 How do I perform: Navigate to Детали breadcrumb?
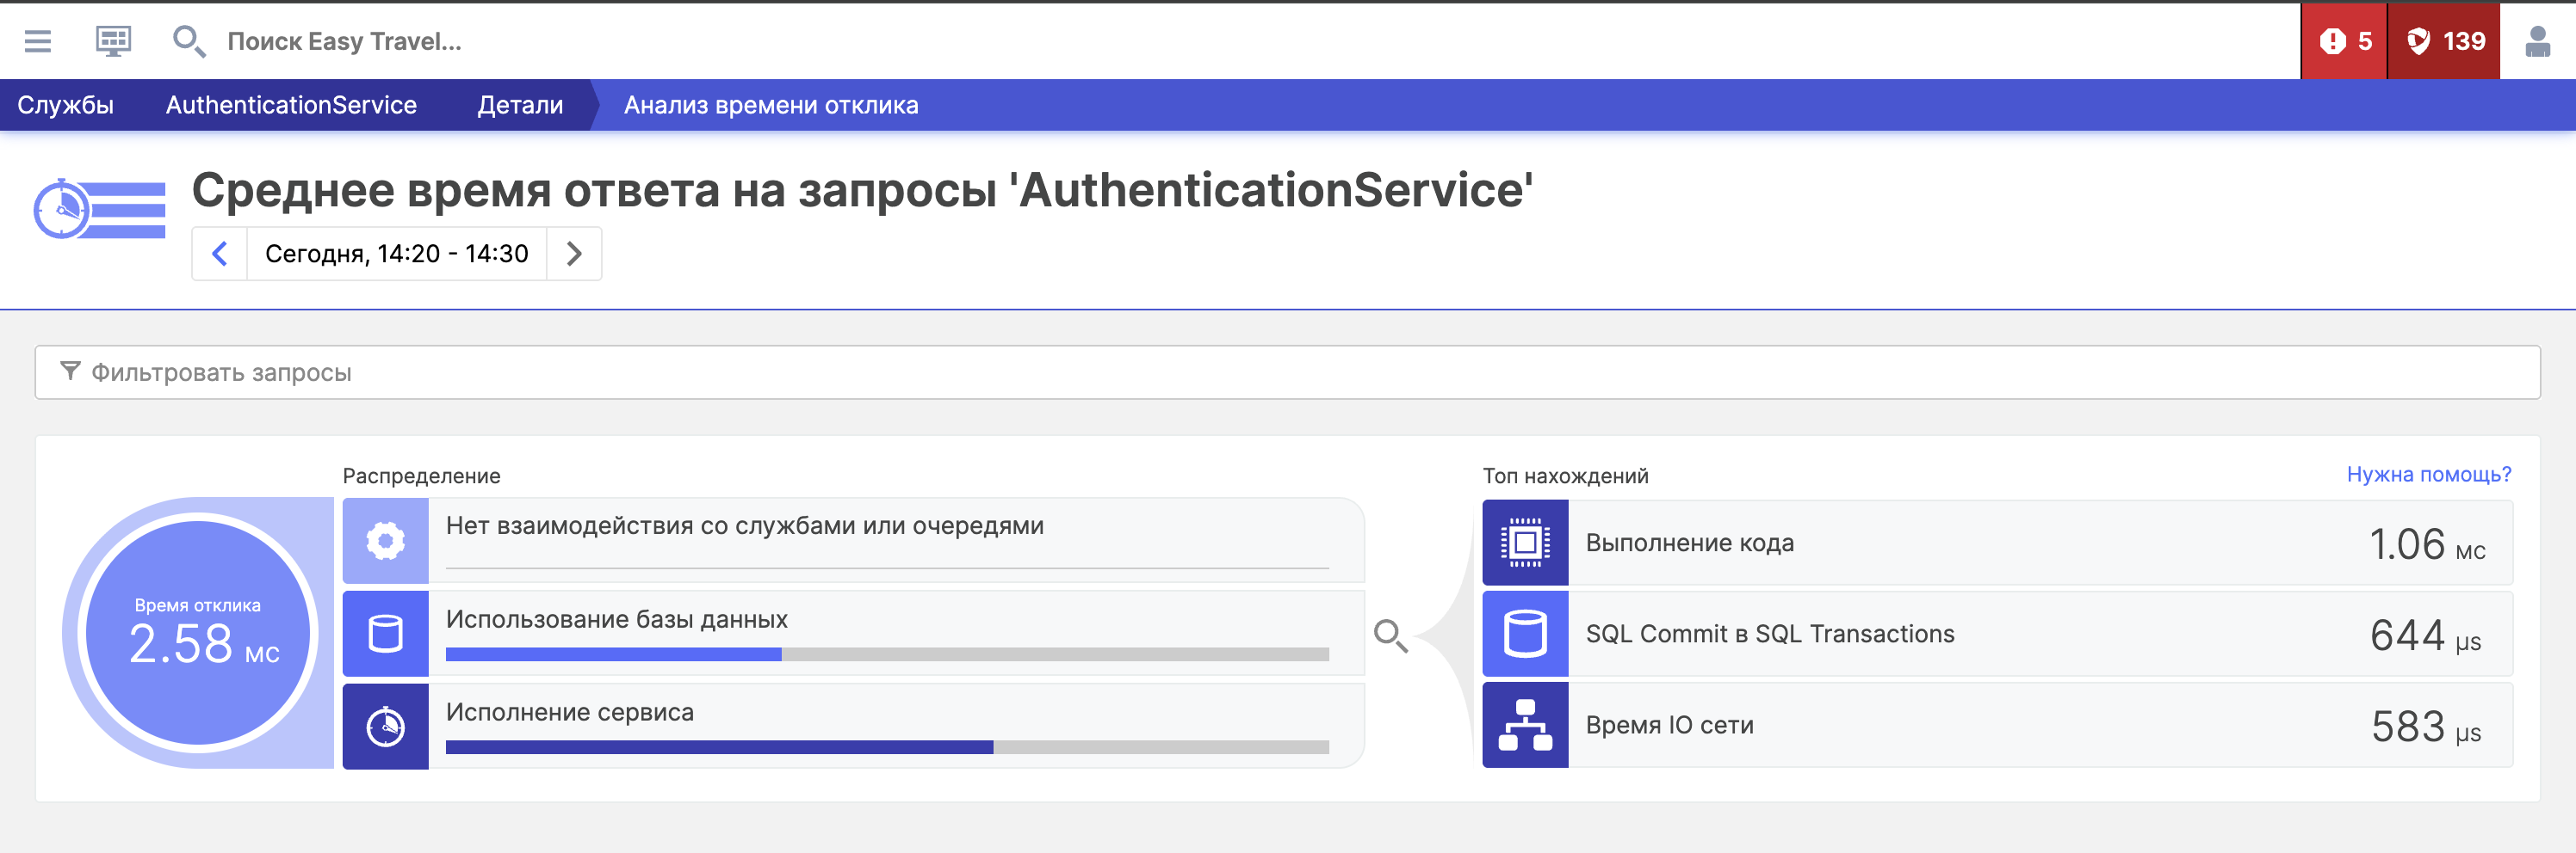click(x=520, y=105)
